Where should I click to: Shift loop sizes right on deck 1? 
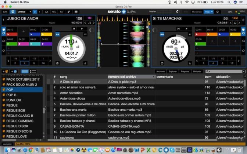point(50,61)
